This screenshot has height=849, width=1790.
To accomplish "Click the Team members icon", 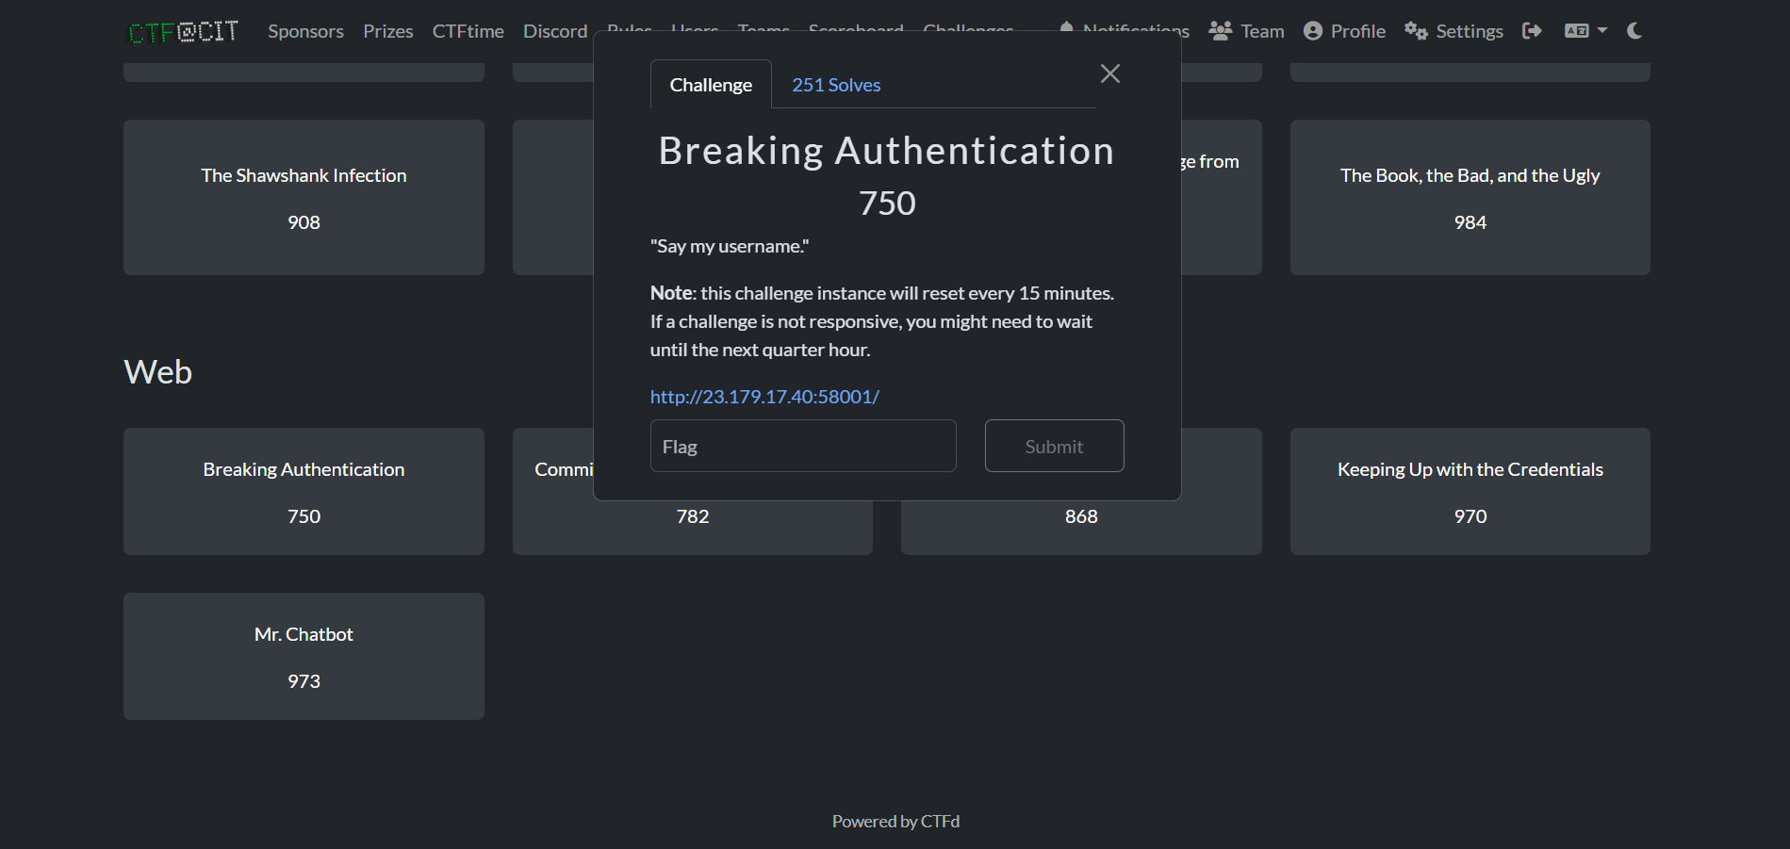I will point(1221,29).
